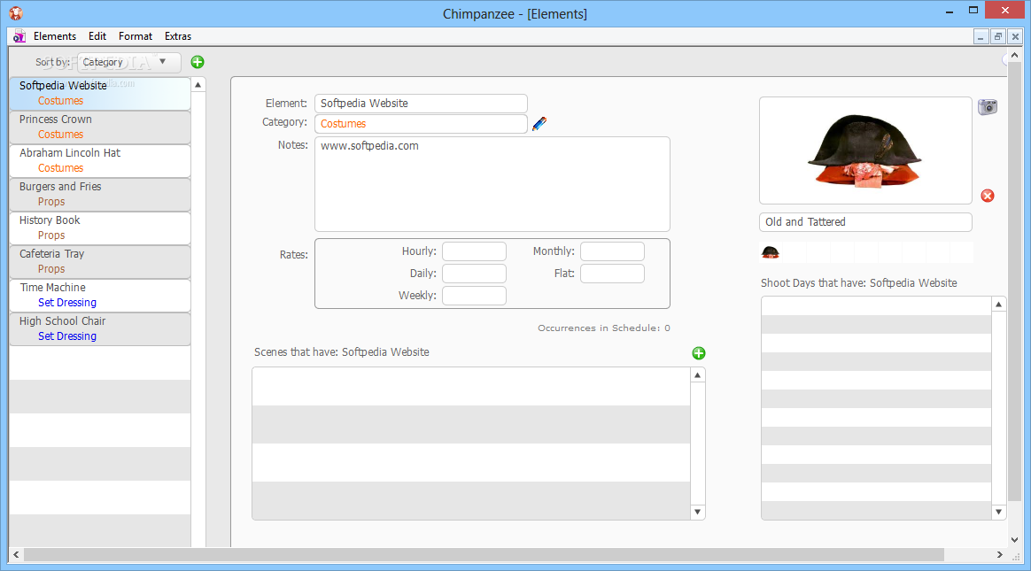The height and width of the screenshot is (571, 1031).
Task: Click the Weekly rate field
Action: point(474,296)
